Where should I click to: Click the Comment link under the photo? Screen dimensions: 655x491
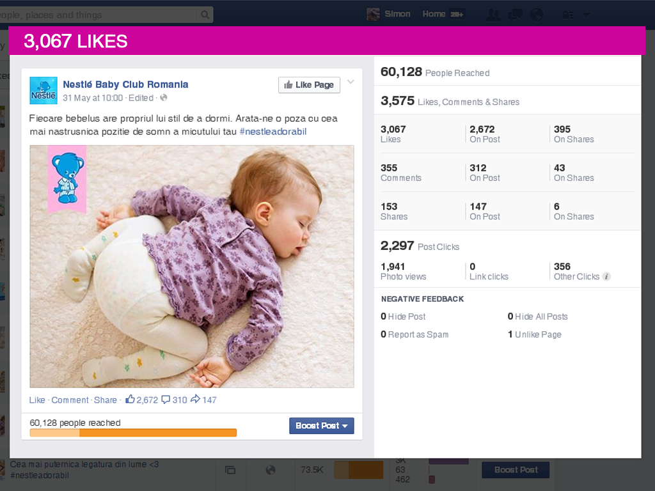coord(70,400)
